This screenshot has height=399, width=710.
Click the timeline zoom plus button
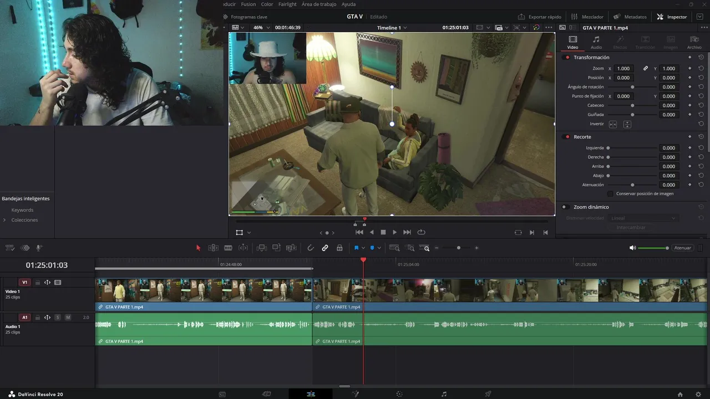[476, 248]
